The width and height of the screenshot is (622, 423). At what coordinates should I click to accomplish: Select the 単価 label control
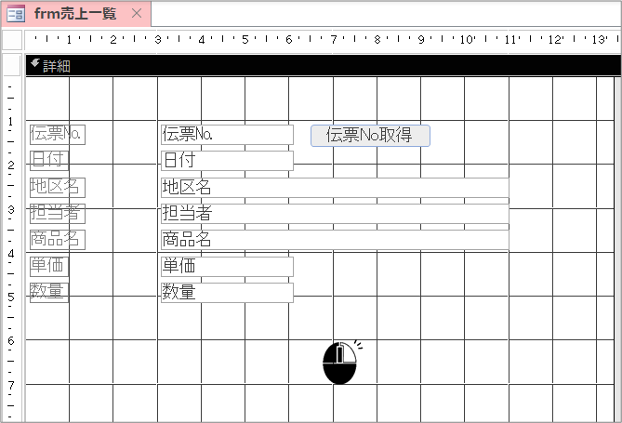49,266
